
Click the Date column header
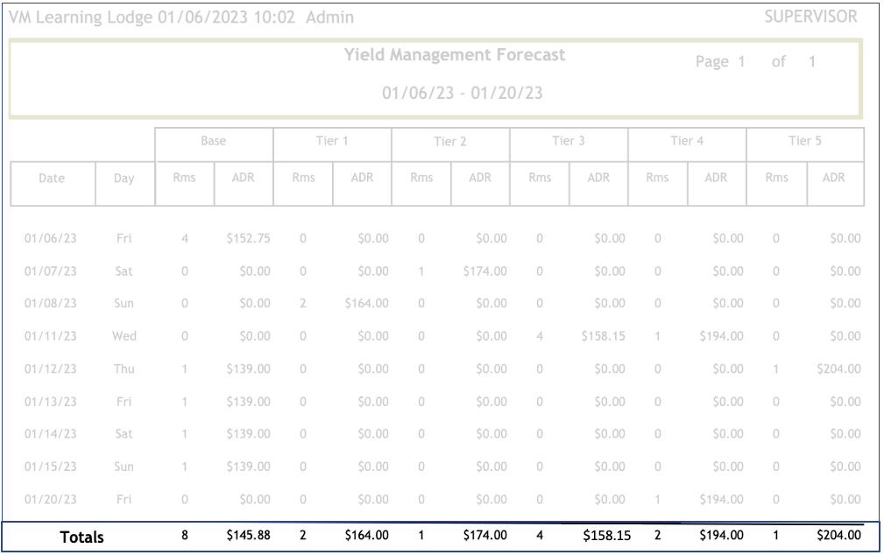coord(52,179)
